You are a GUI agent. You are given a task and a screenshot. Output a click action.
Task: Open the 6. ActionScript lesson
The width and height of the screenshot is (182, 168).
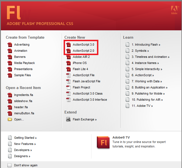143,75
